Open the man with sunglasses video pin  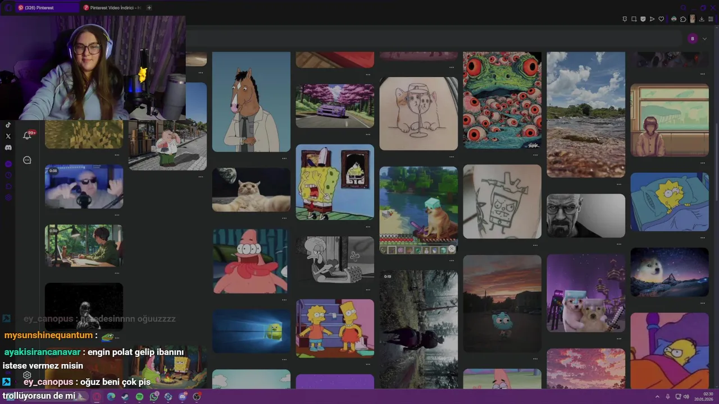tap(84, 187)
